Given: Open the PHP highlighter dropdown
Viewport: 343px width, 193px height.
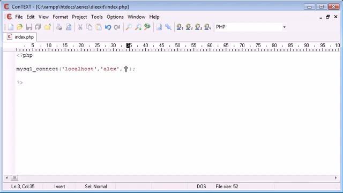Looking at the screenshot, I should tap(284, 27).
